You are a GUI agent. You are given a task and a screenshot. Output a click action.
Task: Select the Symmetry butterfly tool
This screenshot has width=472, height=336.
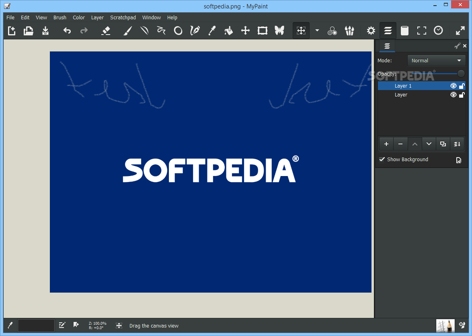point(279,31)
